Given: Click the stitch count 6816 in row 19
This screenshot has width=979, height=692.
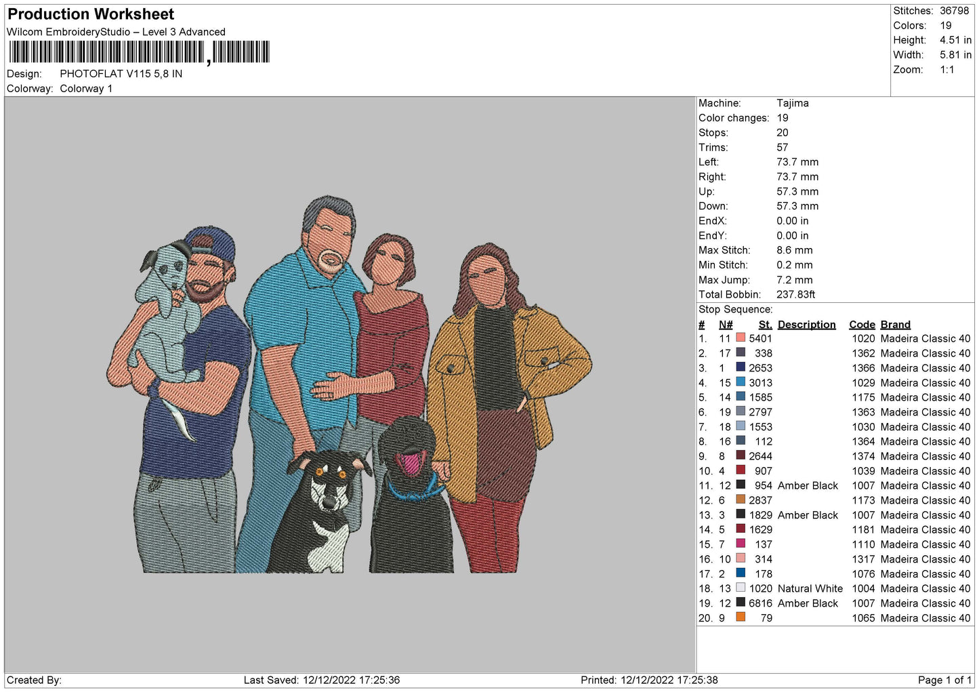Looking at the screenshot, I should point(760,603).
